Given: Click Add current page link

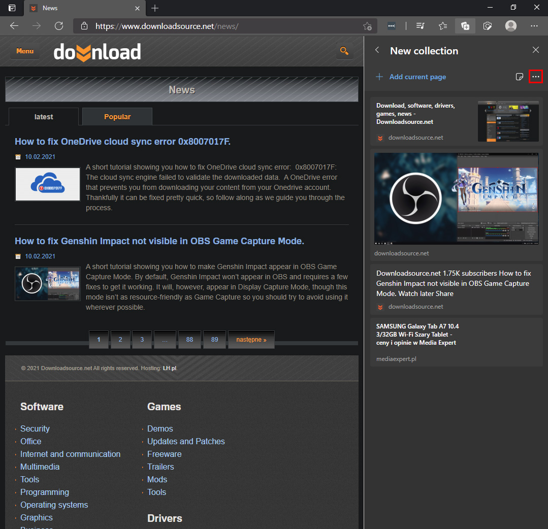Looking at the screenshot, I should pyautogui.click(x=417, y=77).
